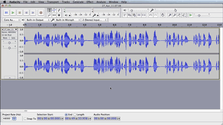Open the Built-in Microphone input dropdown

(x=68, y=20)
